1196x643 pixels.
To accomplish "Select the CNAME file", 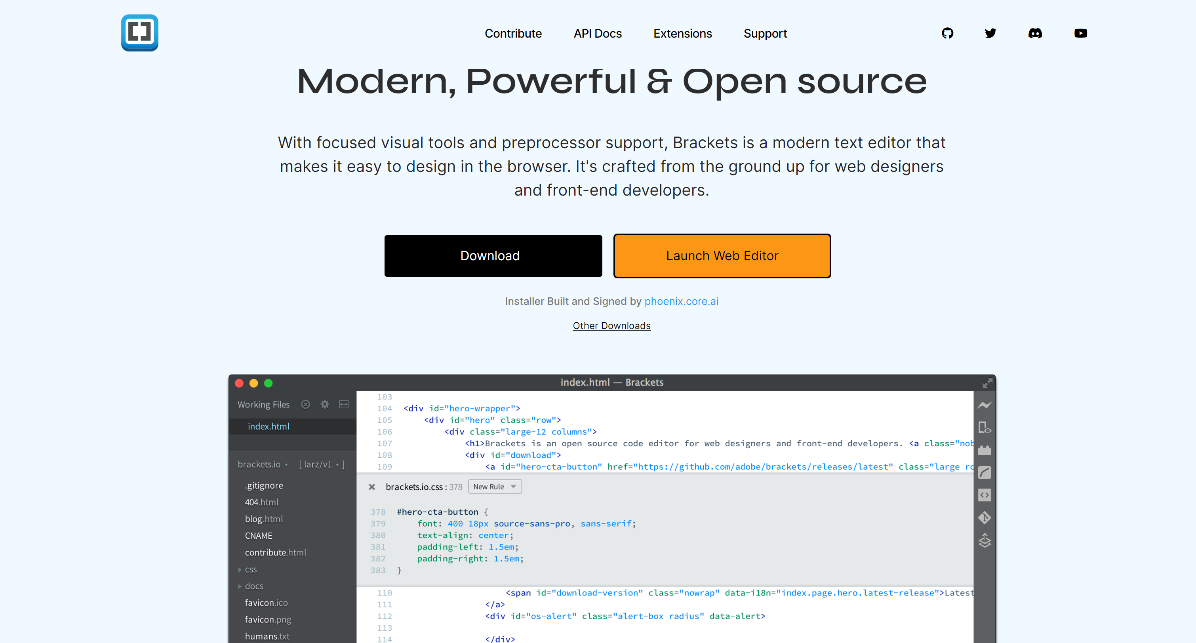I will click(258, 536).
